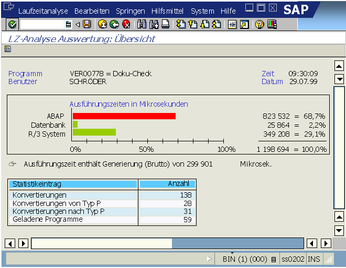346x268 pixels.
Task: Click the ss0202 status bar field
Action: click(x=293, y=259)
